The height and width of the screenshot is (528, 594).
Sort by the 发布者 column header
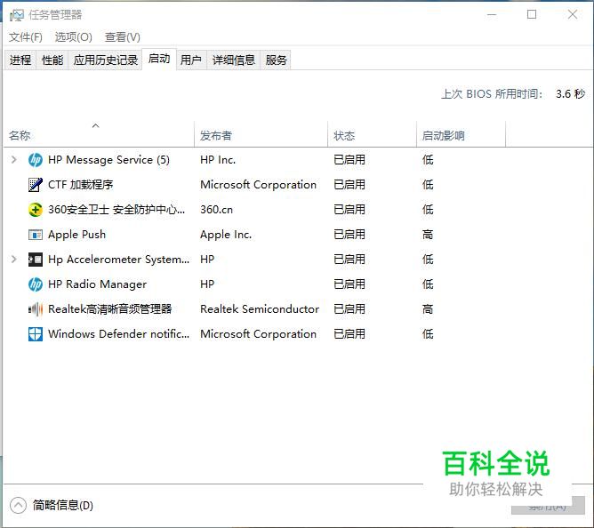(x=261, y=134)
